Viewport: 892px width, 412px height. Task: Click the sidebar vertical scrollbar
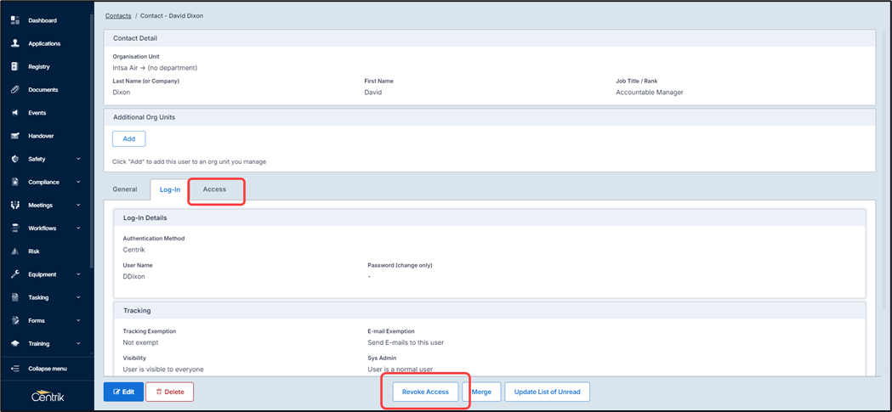92,139
